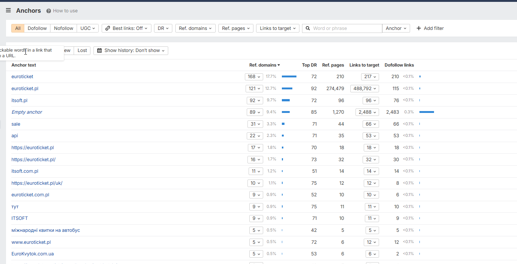The width and height of the screenshot is (517, 264).
Task: Expand the 2,488 links to target dropdown
Action: tap(367, 112)
